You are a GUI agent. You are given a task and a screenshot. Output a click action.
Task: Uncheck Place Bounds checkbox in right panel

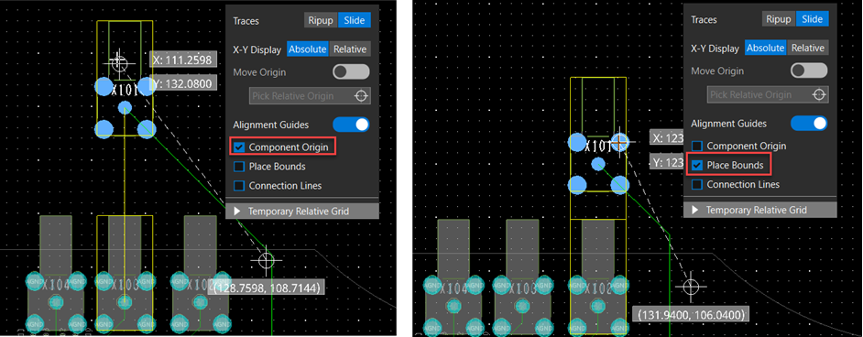697,165
